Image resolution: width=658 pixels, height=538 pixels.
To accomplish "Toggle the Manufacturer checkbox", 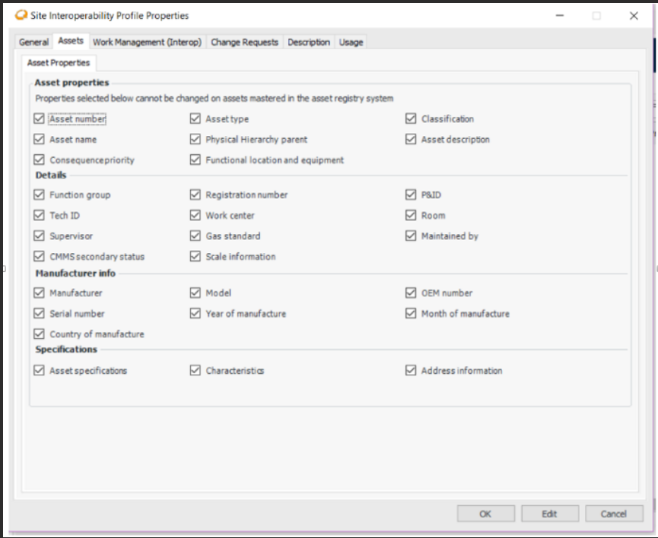I will coord(39,293).
